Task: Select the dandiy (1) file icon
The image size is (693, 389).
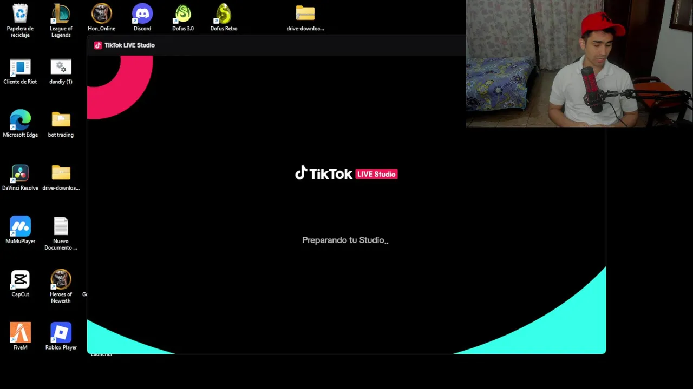Action: 61,71
